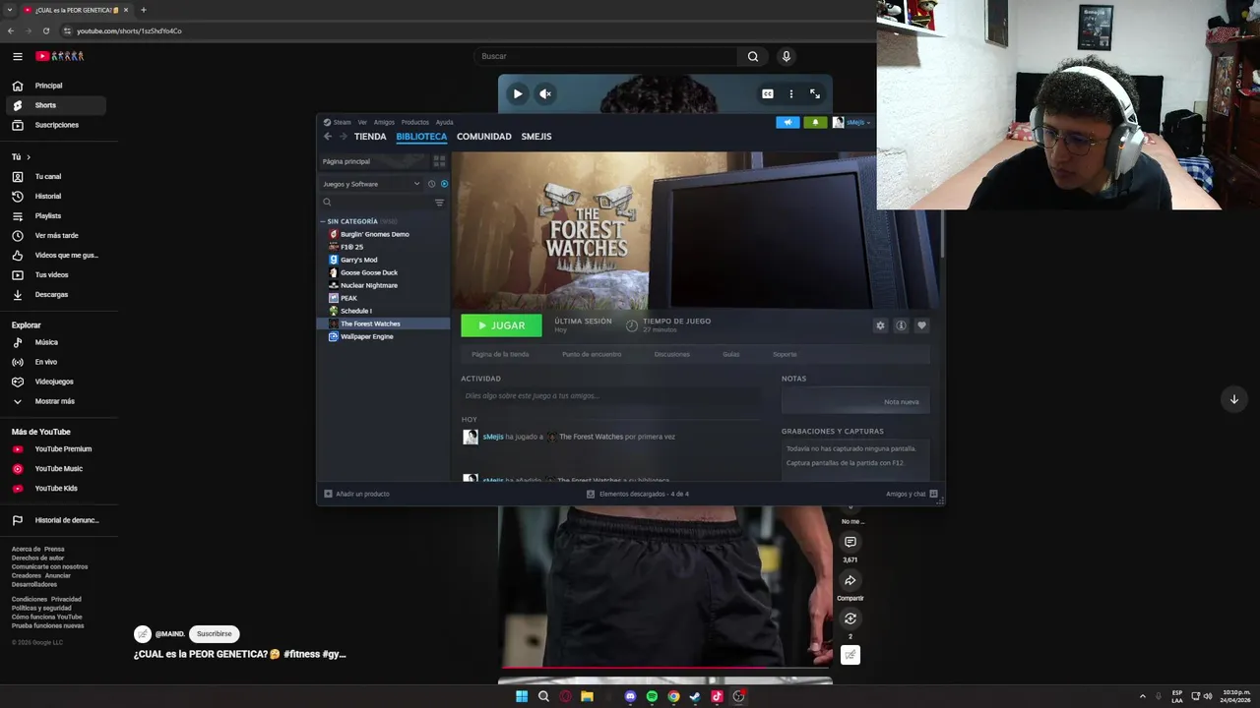Click Steam's back navigation arrow
This screenshot has width=1260, height=708.
[328, 137]
